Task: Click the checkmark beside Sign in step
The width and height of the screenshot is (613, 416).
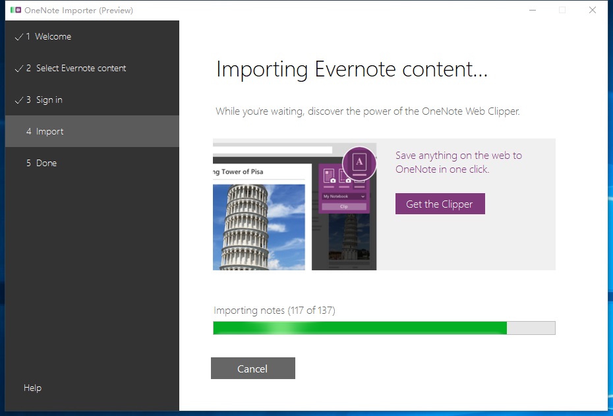Action: point(18,100)
